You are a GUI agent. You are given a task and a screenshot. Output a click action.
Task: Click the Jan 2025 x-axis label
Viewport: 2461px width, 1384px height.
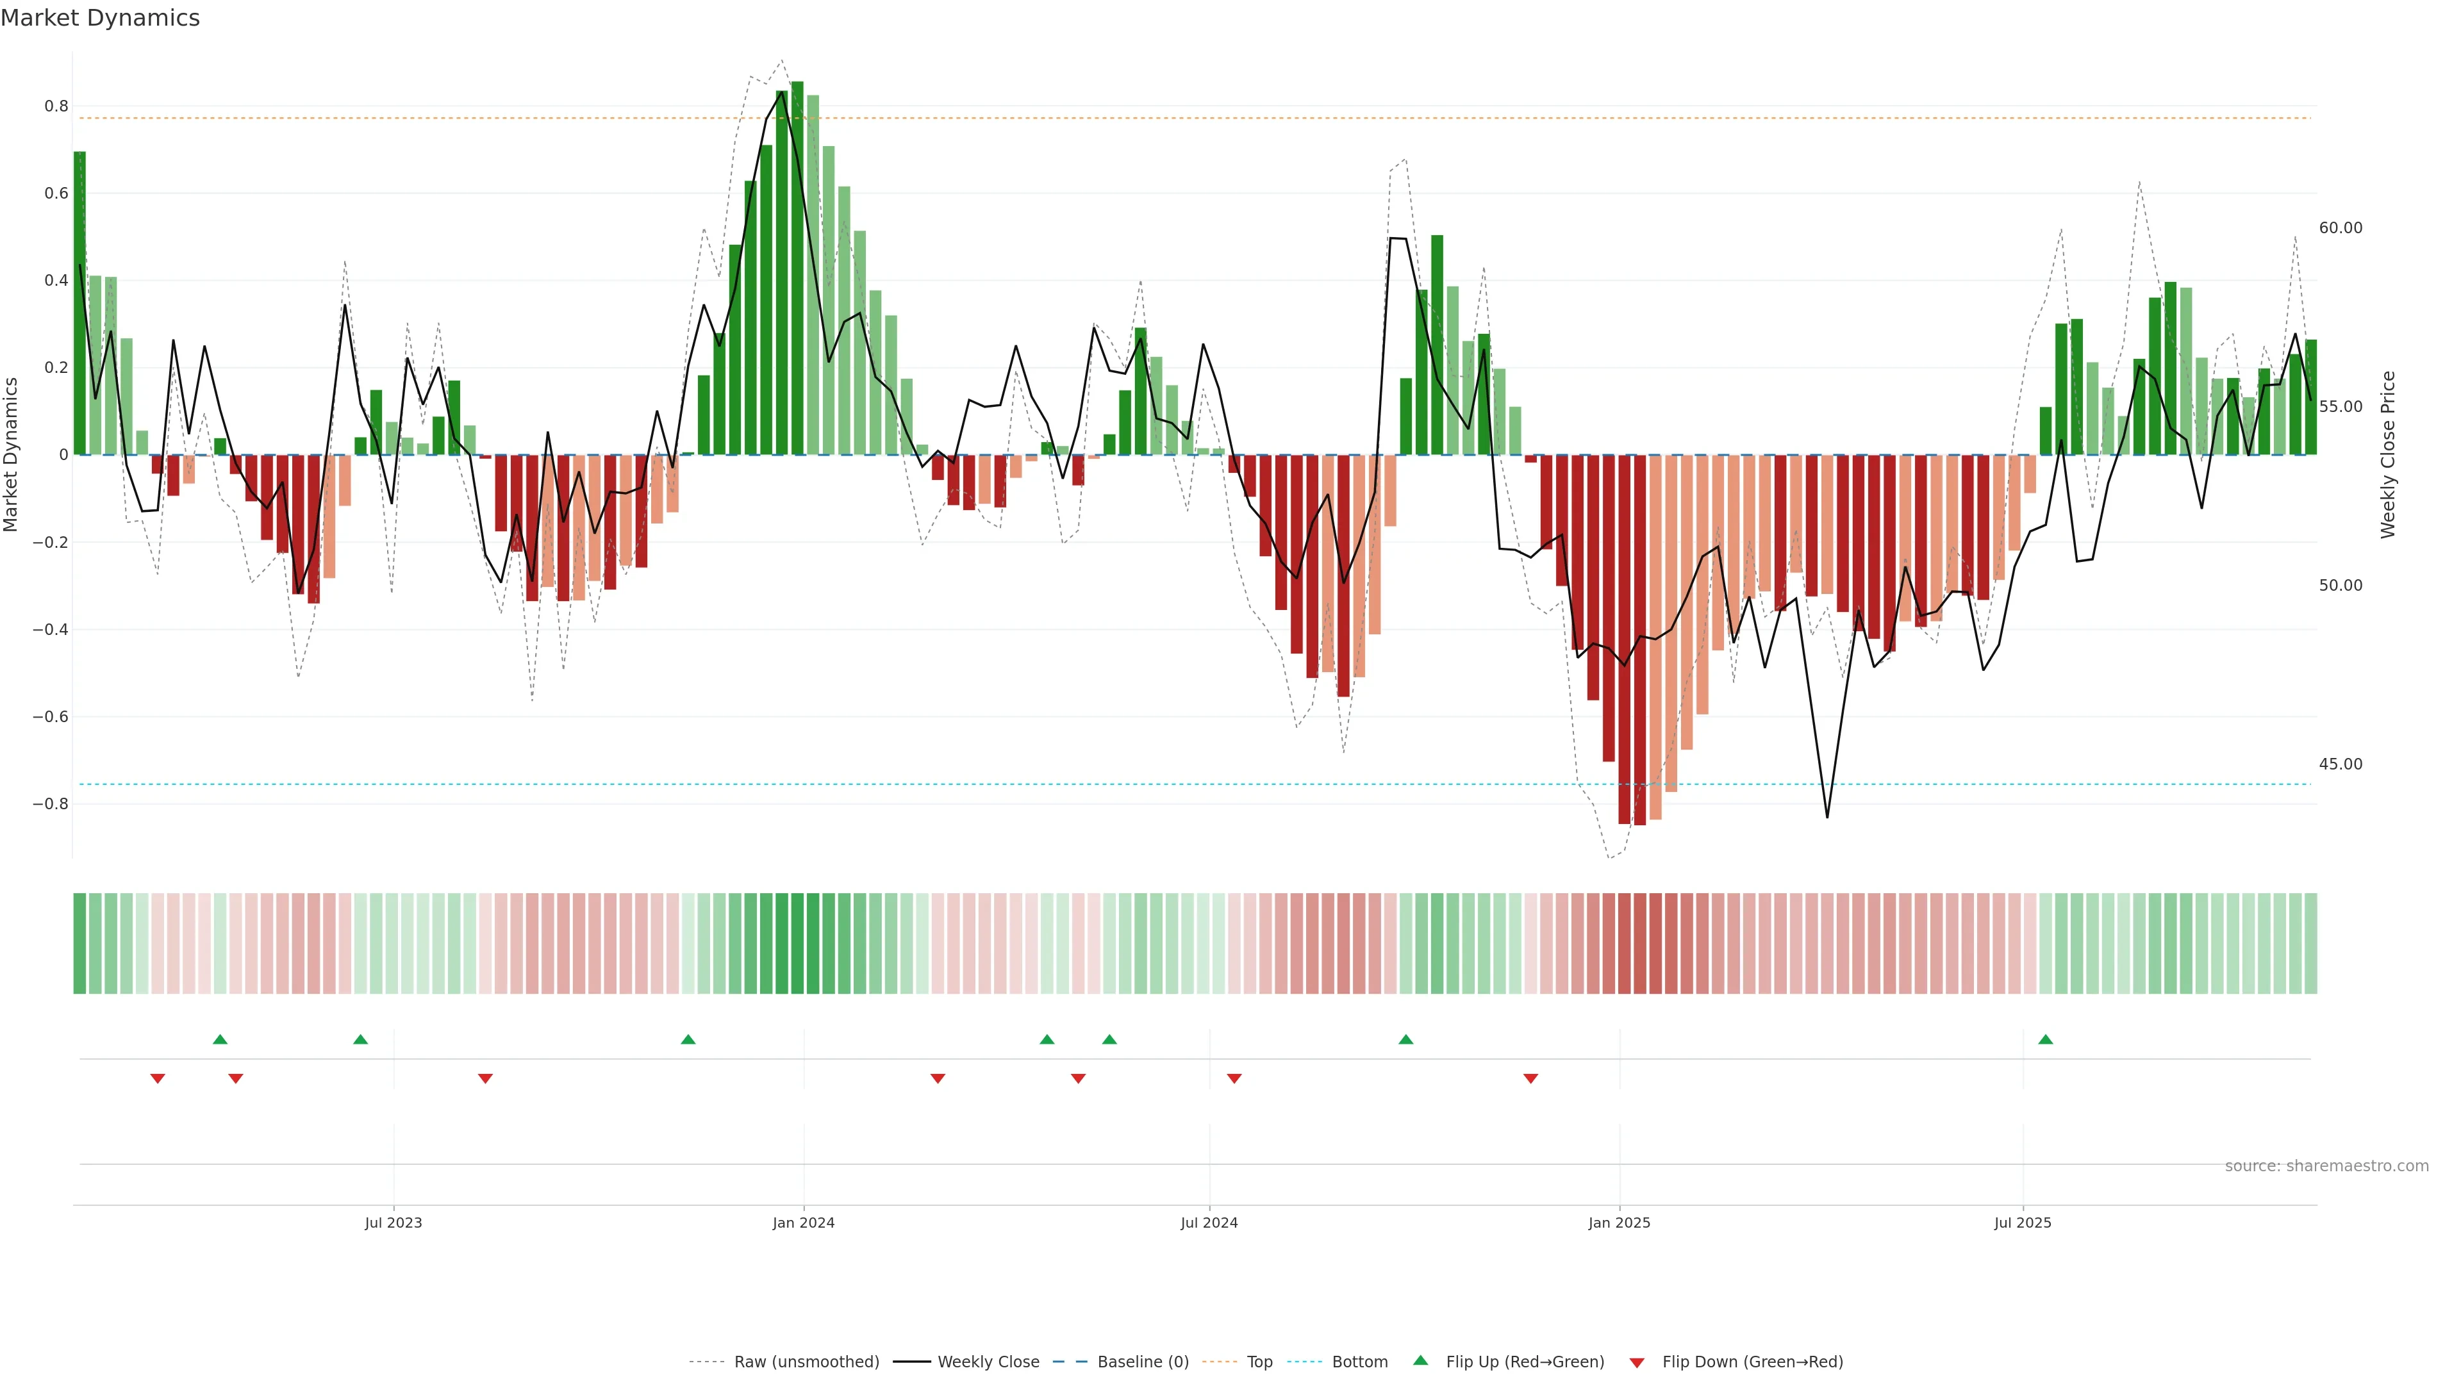[1620, 1223]
